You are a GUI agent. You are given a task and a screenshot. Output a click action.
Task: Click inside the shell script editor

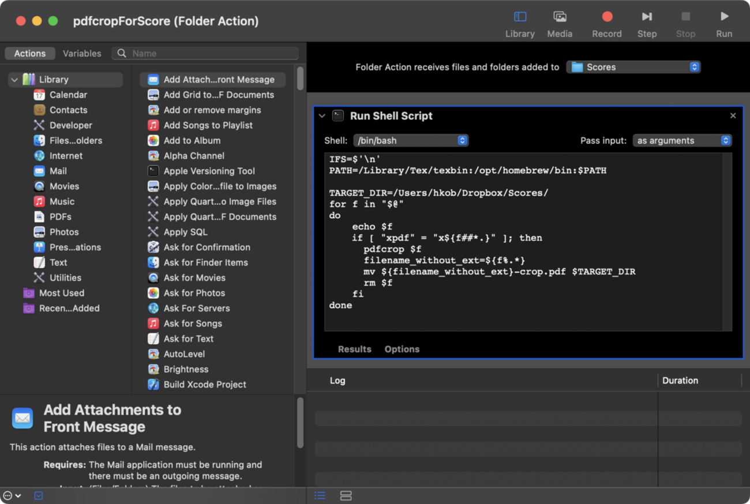point(524,242)
